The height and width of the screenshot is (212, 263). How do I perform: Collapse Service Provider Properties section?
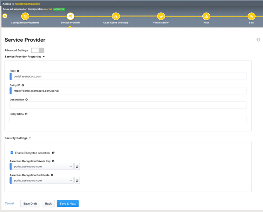coord(25,57)
